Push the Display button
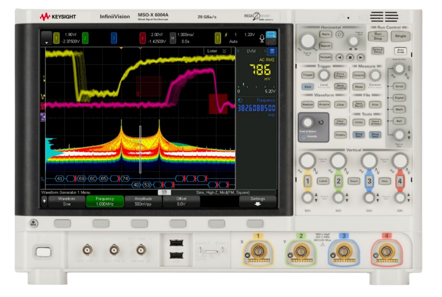 coord(340,135)
